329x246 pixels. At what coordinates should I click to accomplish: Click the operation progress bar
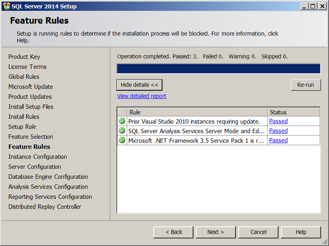click(x=218, y=69)
